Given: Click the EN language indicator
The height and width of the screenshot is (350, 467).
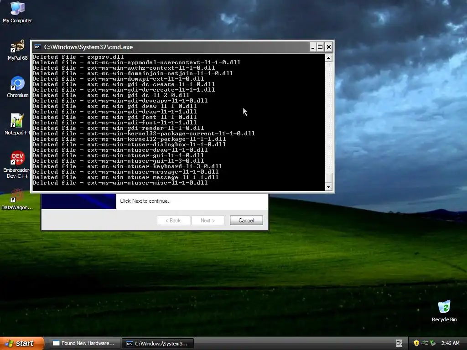Looking at the screenshot, I should pyautogui.click(x=399, y=344).
